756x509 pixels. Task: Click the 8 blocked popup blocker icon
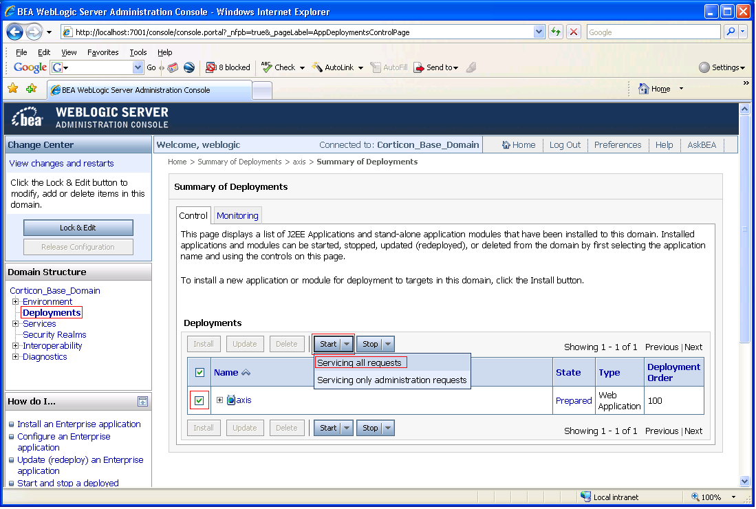pos(210,67)
